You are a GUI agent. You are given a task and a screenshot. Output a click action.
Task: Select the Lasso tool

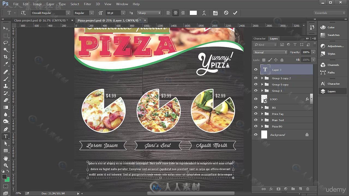(x=6, y=43)
